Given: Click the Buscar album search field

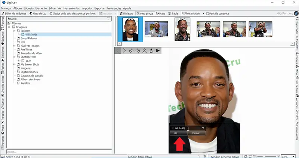Looking at the screenshot, I should (x=59, y=152).
